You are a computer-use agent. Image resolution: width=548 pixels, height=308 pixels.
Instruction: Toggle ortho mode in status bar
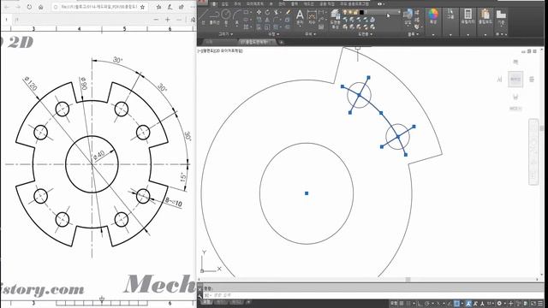point(420,304)
